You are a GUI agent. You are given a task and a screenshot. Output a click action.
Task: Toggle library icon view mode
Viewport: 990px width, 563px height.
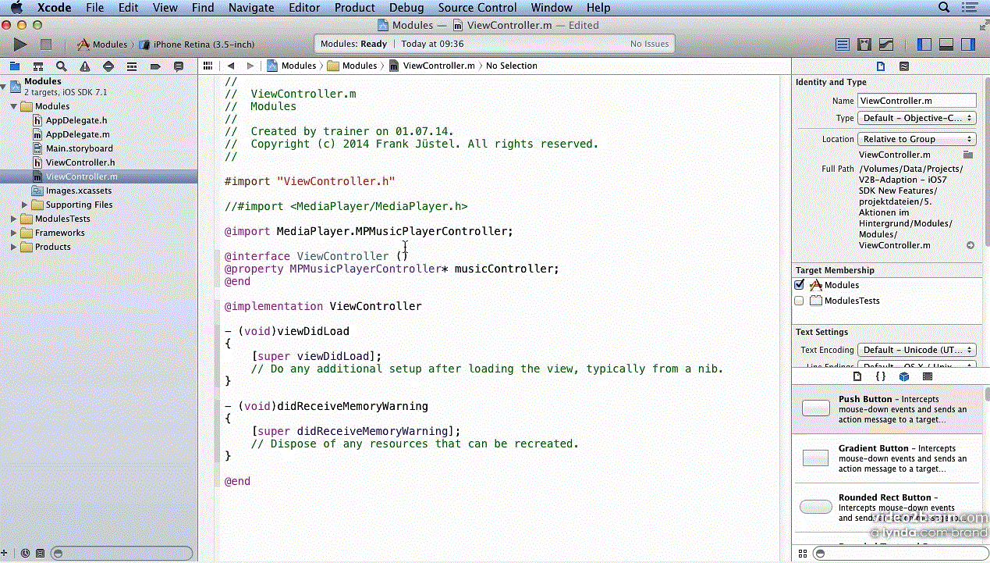click(x=803, y=553)
